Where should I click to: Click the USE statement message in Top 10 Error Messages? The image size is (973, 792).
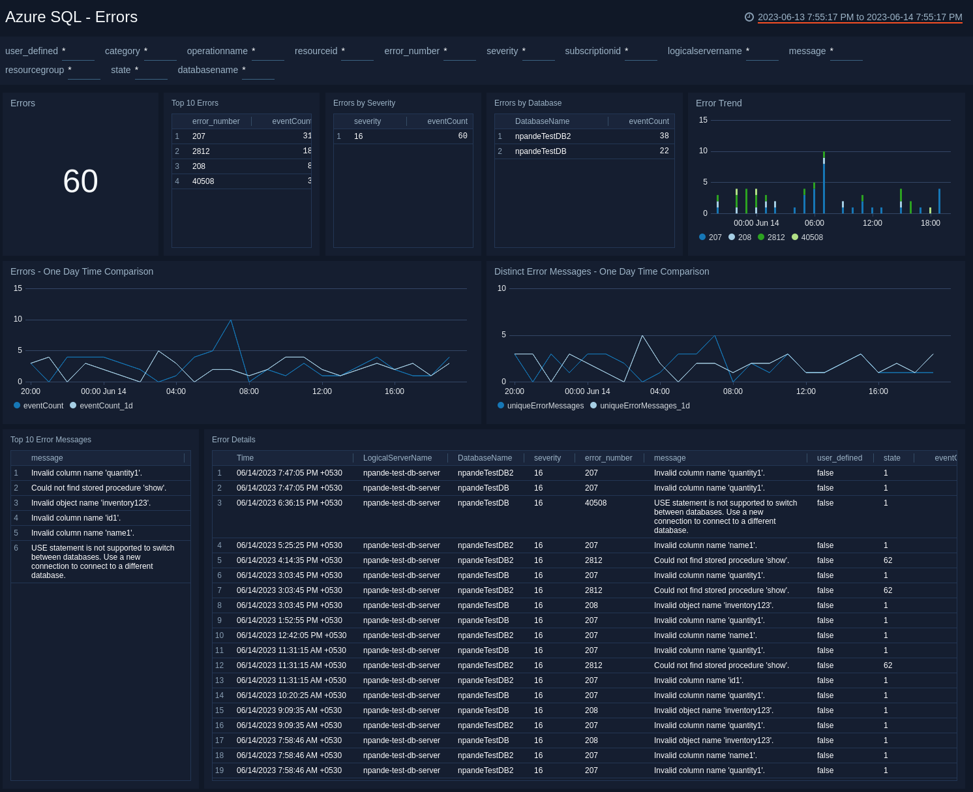103,562
